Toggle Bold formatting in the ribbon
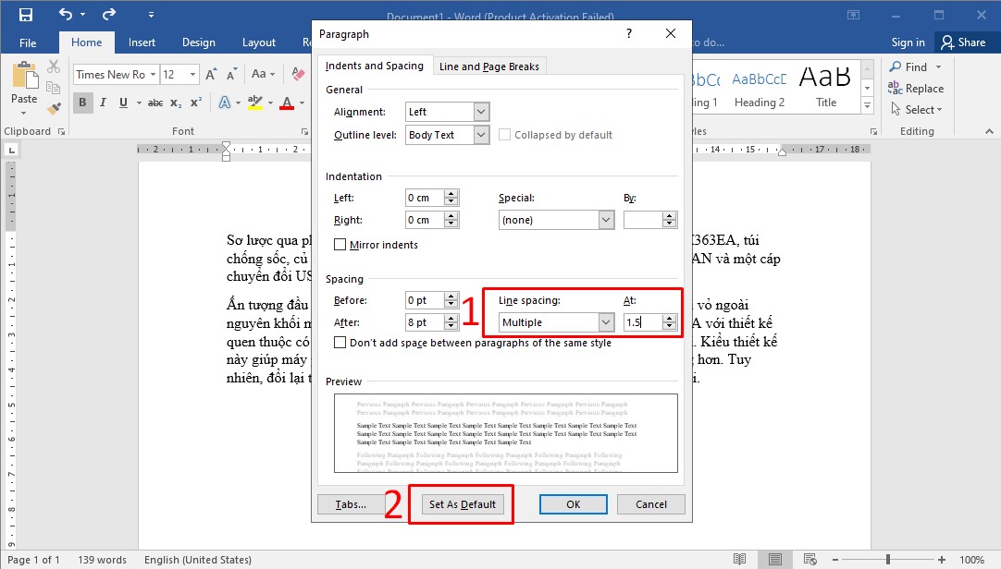The height and width of the screenshot is (569, 1001). coord(83,103)
